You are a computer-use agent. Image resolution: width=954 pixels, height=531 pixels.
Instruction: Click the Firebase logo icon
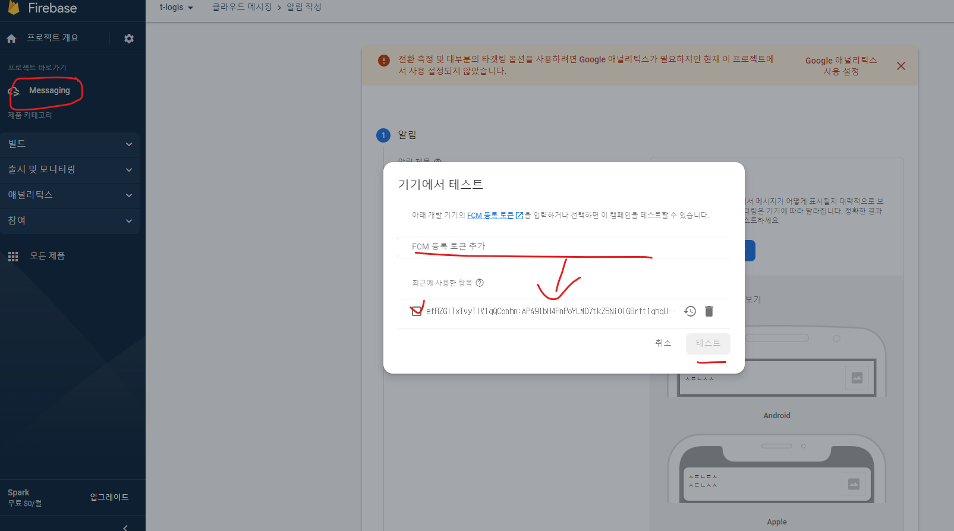coord(13,8)
